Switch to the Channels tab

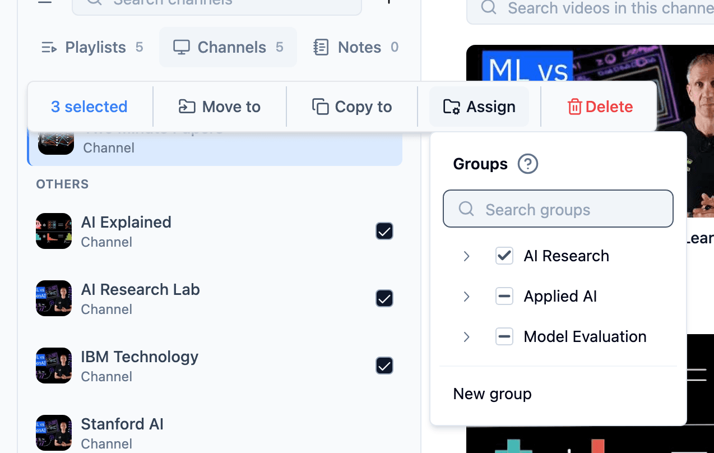pyautogui.click(x=228, y=47)
